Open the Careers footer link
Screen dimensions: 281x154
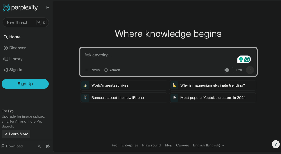coord(182,145)
